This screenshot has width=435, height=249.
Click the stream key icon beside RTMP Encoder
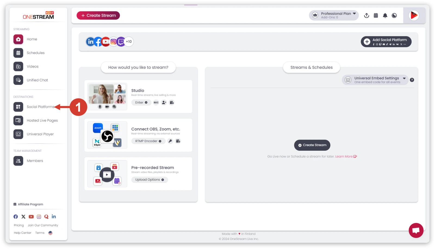pos(170,141)
